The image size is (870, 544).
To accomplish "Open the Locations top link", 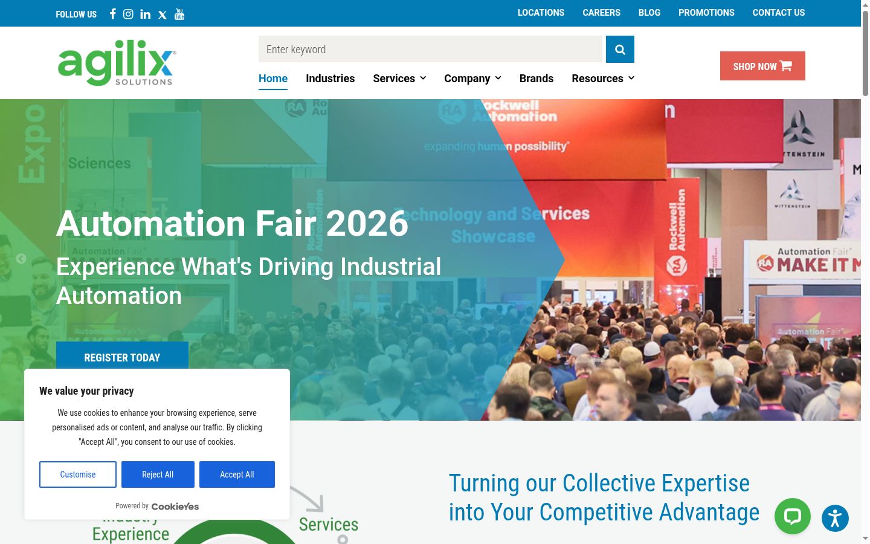I will 541,13.
